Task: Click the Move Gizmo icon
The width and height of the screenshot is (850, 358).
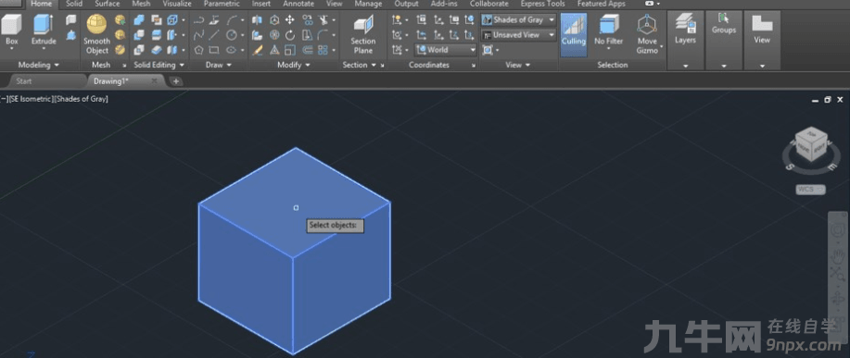Action: (x=647, y=34)
